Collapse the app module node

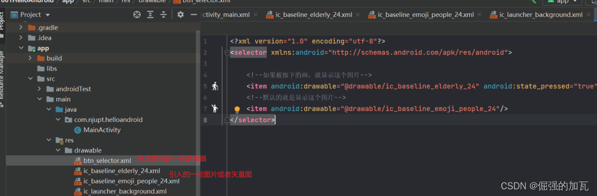21,48
